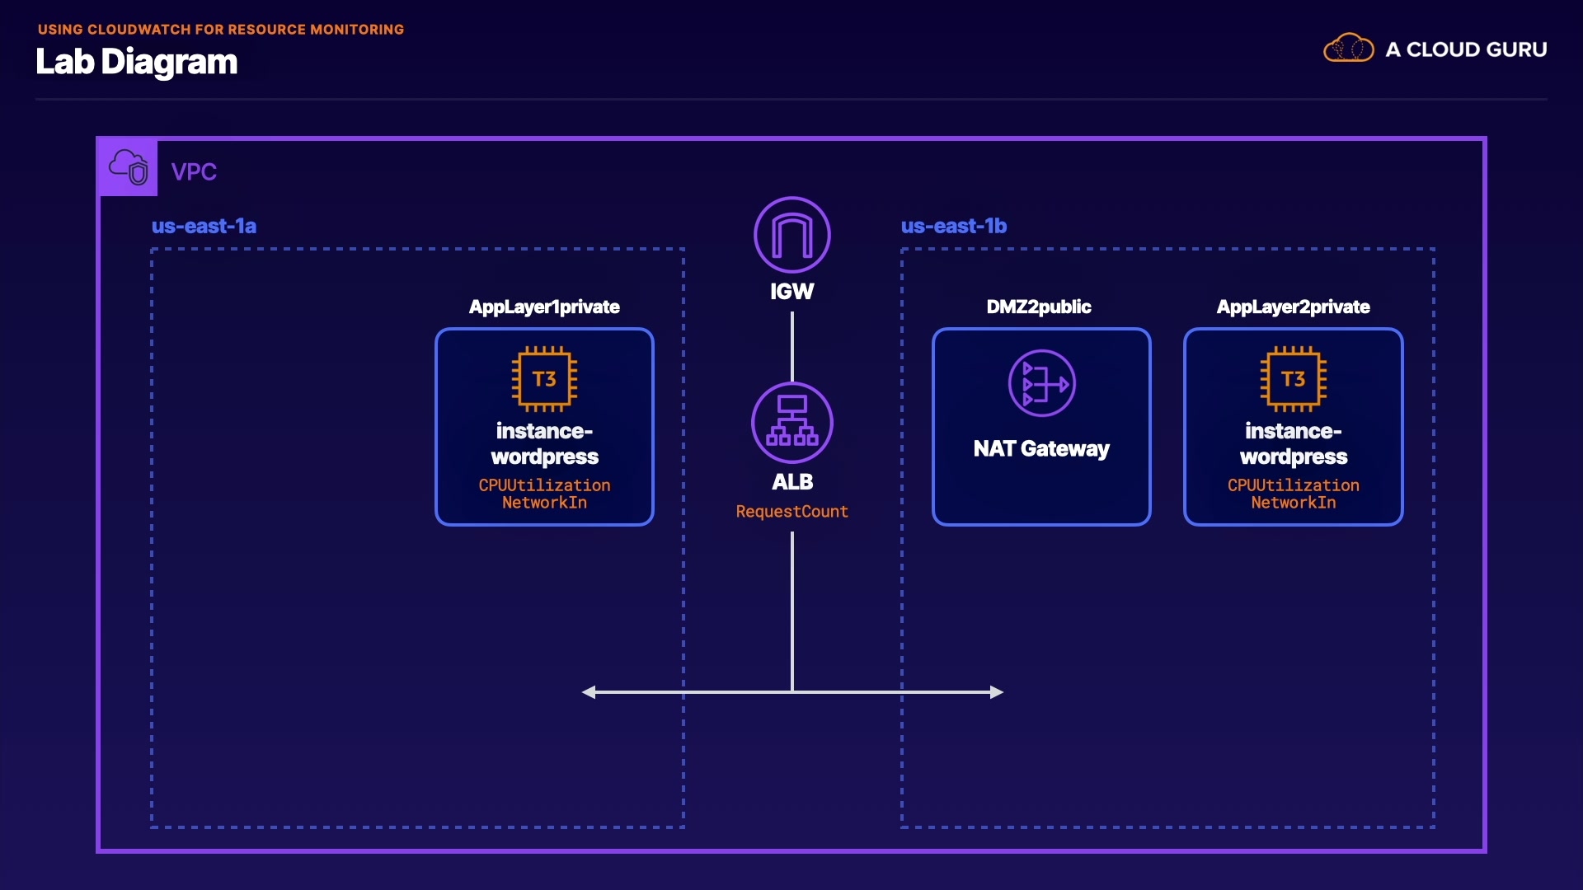1583x890 pixels.
Task: Click NetworkIn metric in AppLayer2private box
Action: pyautogui.click(x=1293, y=503)
